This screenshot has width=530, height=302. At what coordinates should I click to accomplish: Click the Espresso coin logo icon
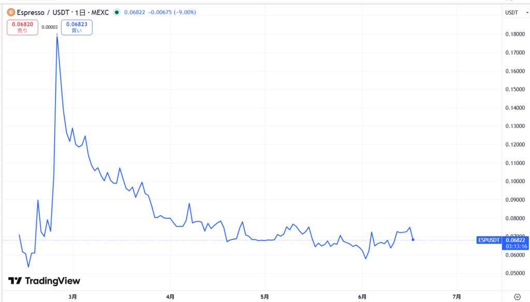11,12
